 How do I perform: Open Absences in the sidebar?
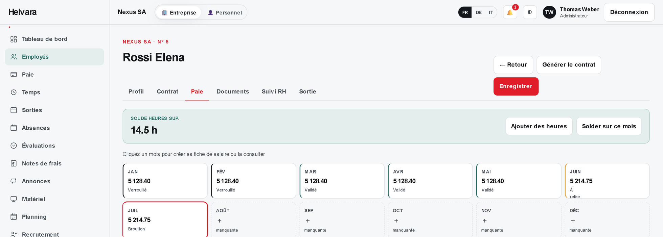point(54,128)
